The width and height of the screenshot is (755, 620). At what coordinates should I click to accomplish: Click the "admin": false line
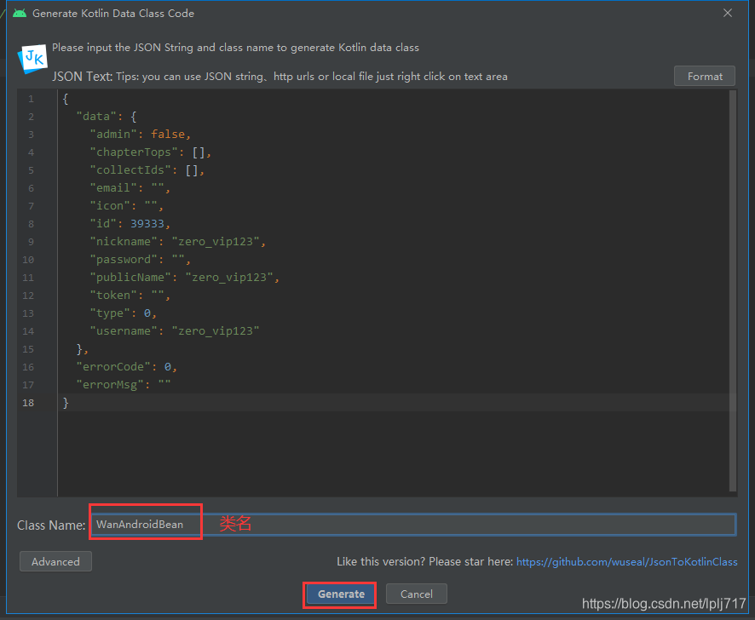point(140,135)
